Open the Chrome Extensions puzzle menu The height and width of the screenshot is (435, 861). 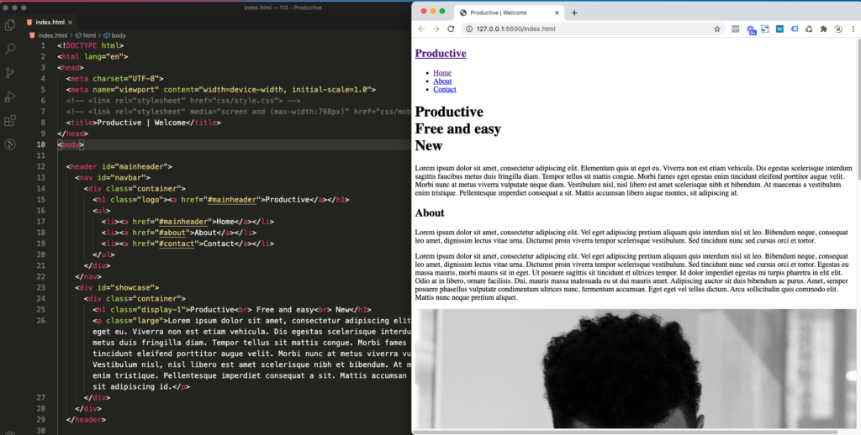point(824,29)
